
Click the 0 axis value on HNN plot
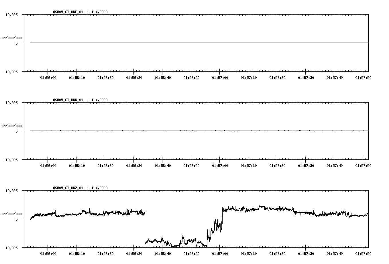point(17,131)
